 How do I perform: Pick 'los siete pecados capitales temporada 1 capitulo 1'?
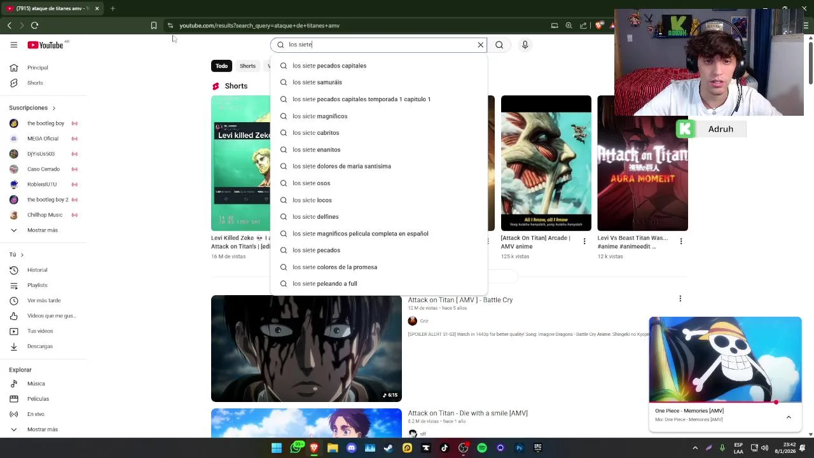coord(379,99)
